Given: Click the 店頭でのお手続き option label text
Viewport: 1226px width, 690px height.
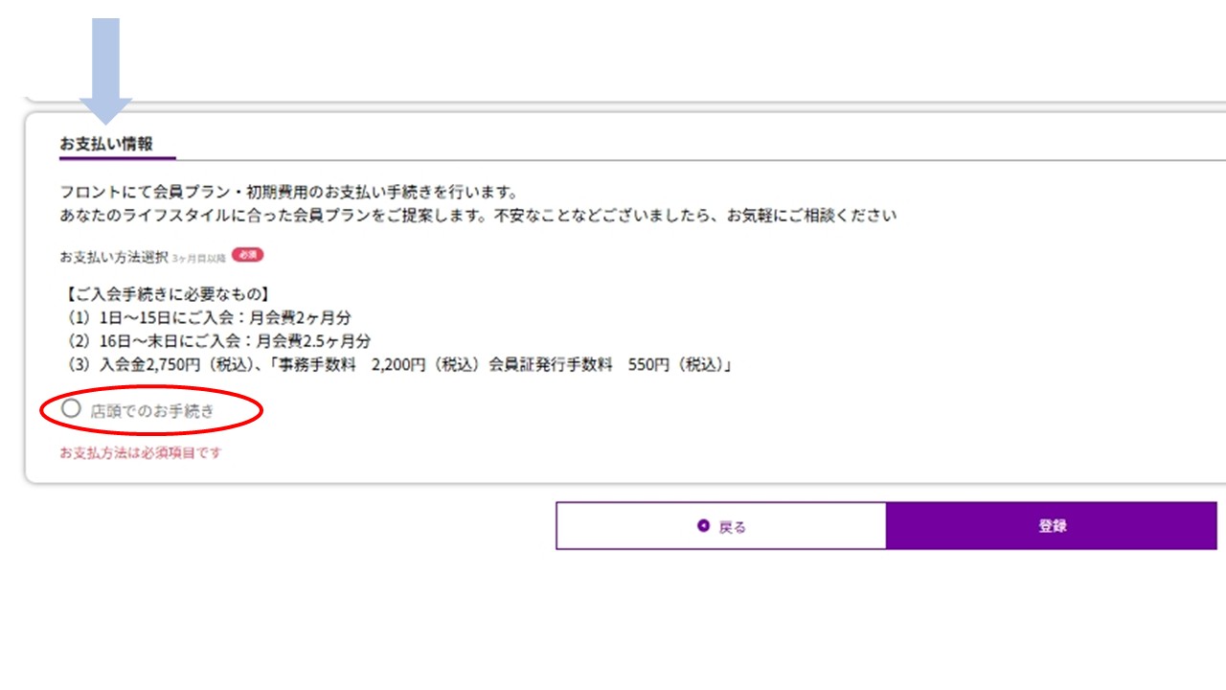Looking at the screenshot, I should (152, 411).
